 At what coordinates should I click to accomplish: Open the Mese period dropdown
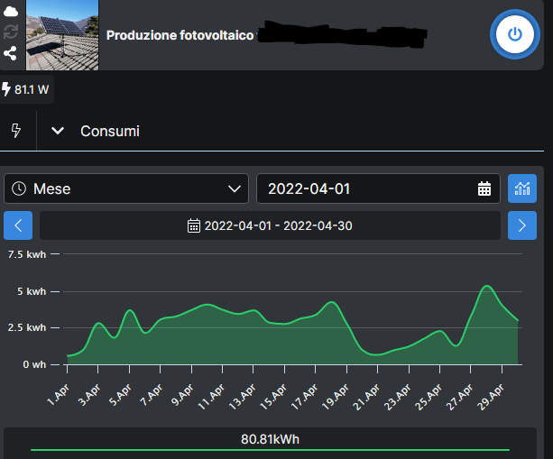point(126,188)
